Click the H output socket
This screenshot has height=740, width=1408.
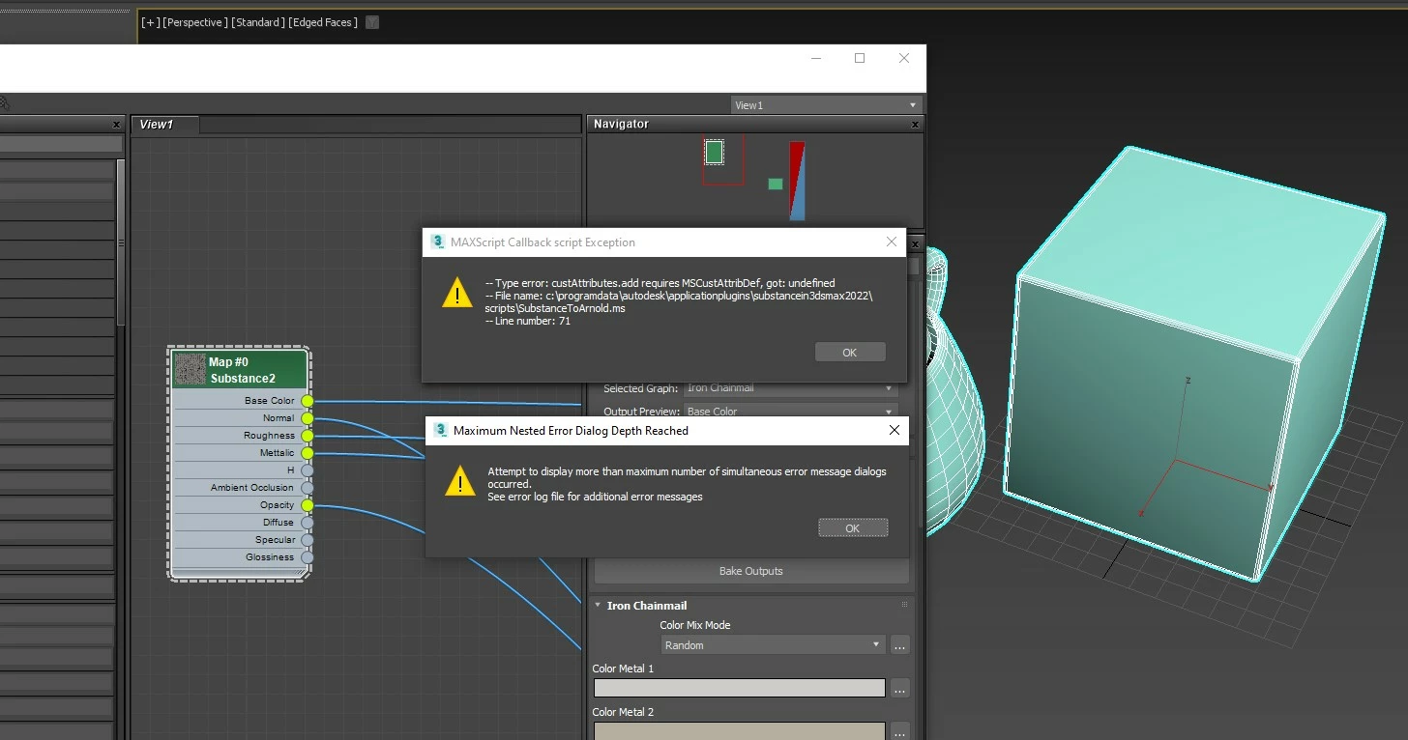(307, 470)
